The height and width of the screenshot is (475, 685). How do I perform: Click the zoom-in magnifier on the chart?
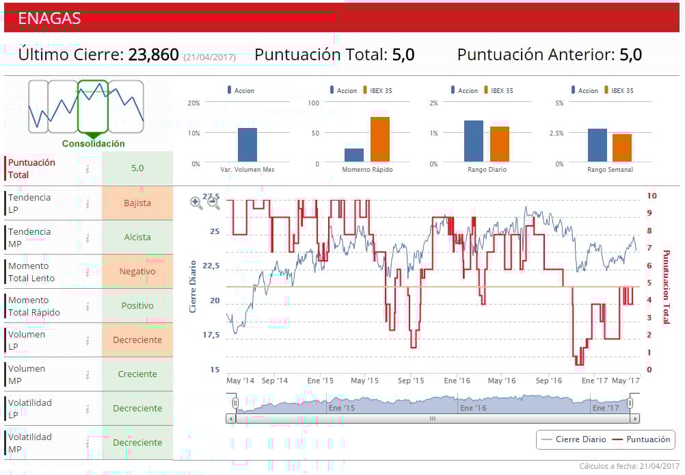(196, 203)
